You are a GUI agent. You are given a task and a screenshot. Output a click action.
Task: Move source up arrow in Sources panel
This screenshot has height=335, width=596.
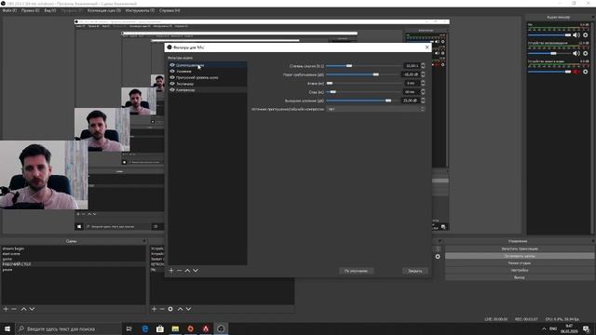coord(180,309)
